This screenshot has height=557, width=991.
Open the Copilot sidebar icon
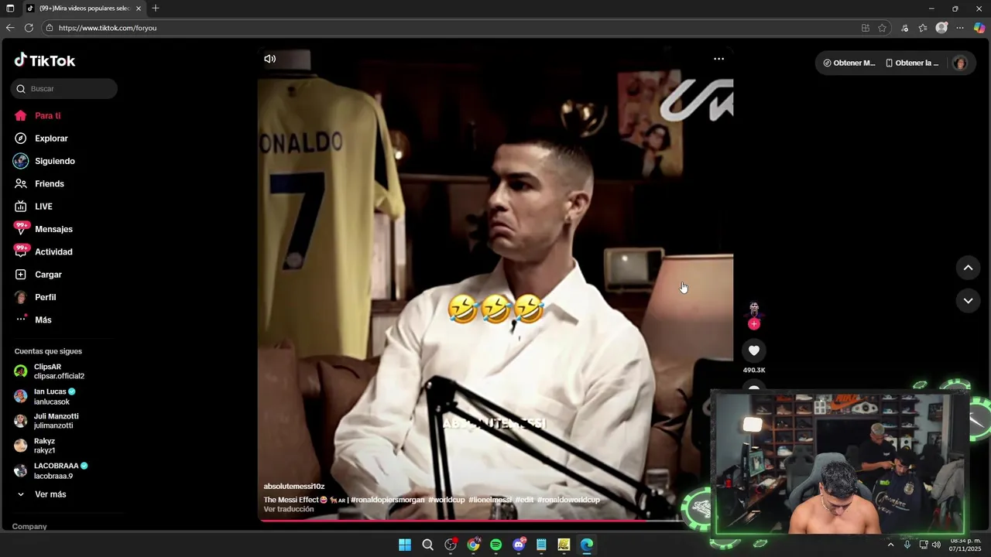[x=979, y=28]
